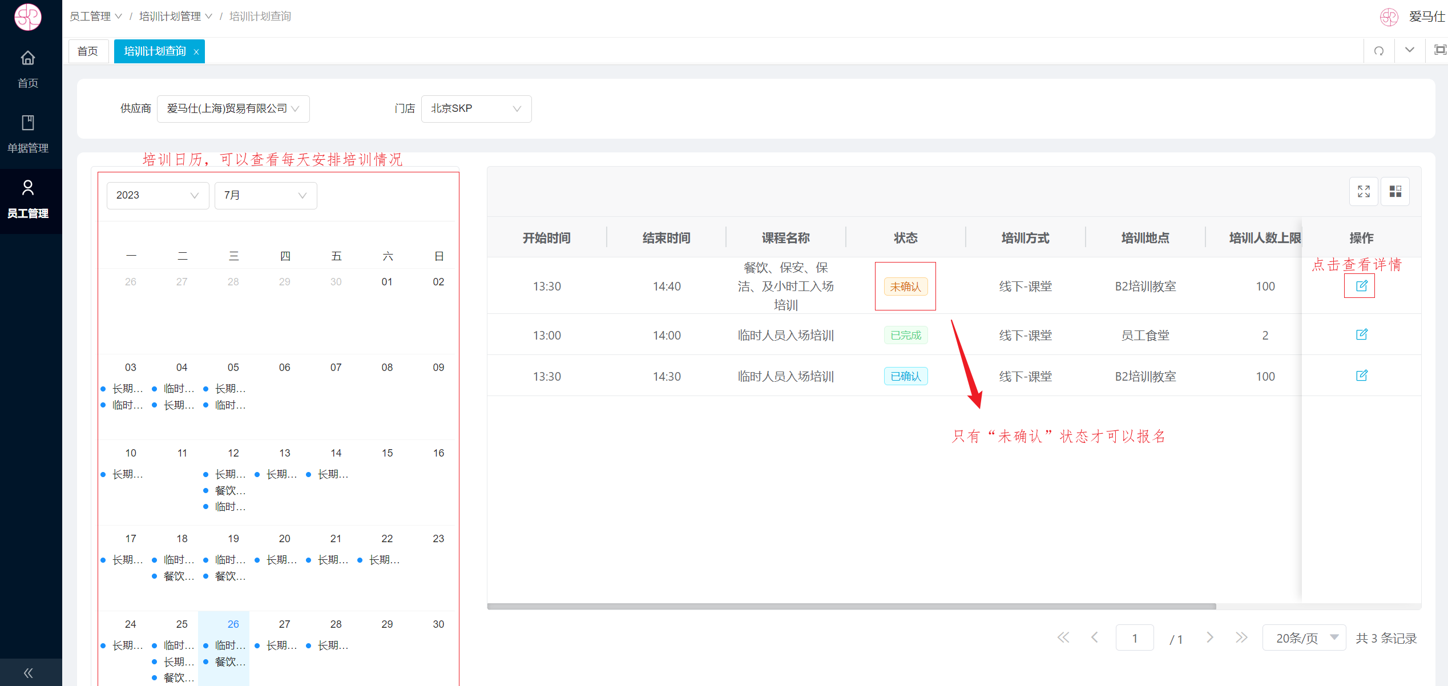Click the 已确认 status tag
Image resolution: width=1448 pixels, height=686 pixels.
pyautogui.click(x=905, y=376)
